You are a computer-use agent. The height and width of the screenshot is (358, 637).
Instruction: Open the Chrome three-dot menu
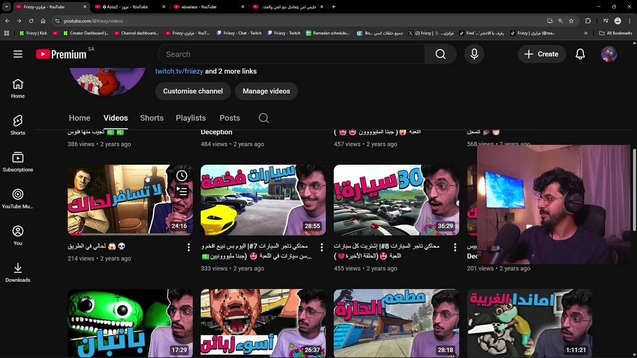point(630,21)
